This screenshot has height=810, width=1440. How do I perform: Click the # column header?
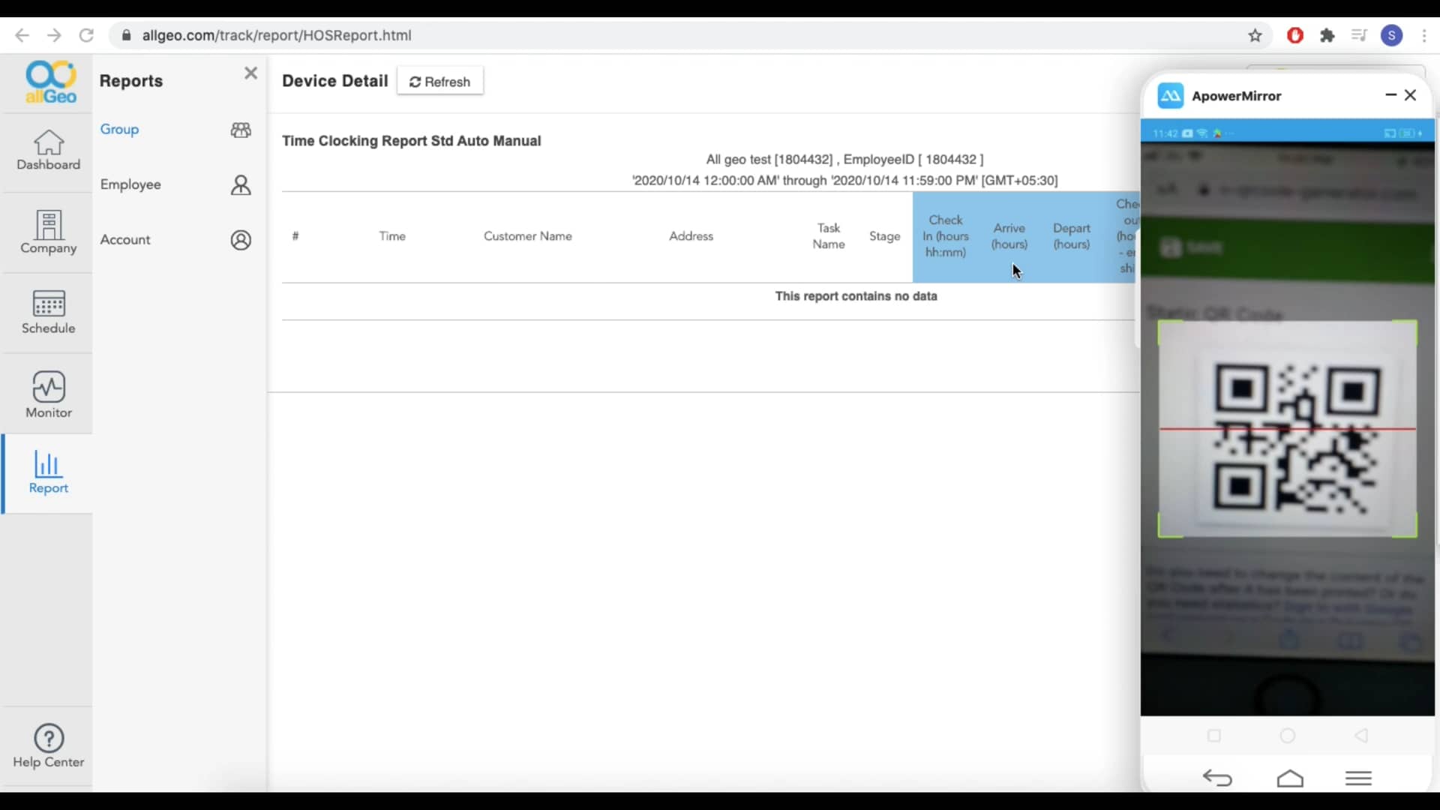[x=295, y=235]
